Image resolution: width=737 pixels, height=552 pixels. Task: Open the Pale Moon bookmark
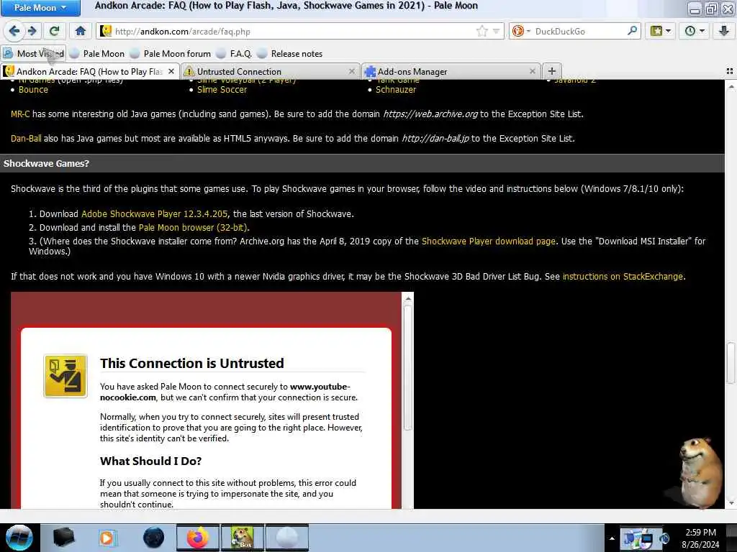pyautogui.click(x=97, y=53)
